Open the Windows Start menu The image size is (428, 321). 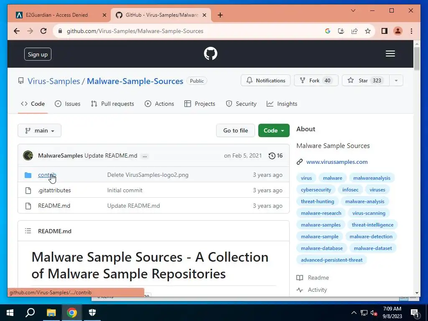point(10,313)
